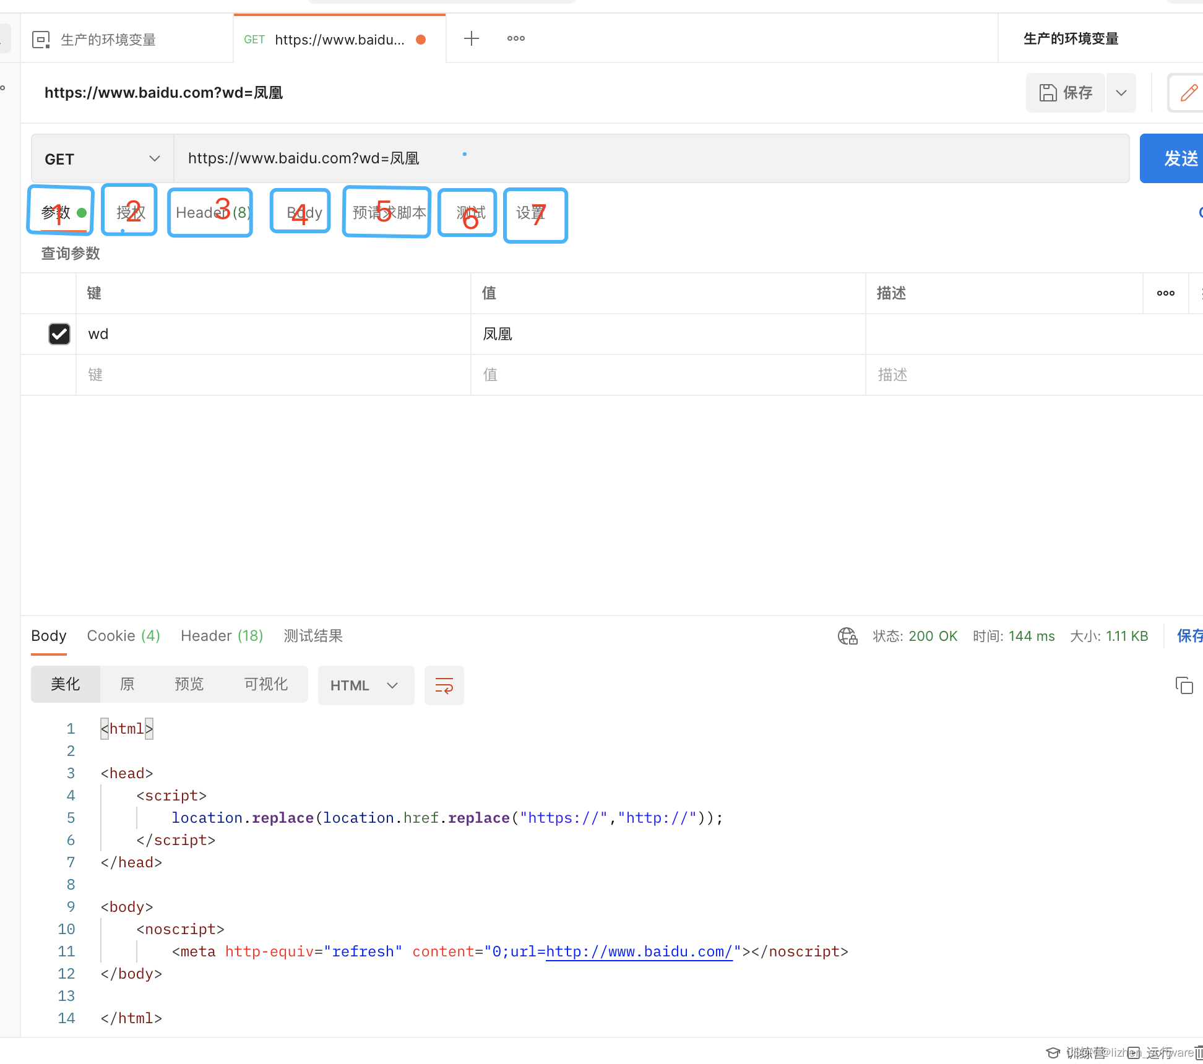Click the network globe lock icon

pyautogui.click(x=848, y=636)
